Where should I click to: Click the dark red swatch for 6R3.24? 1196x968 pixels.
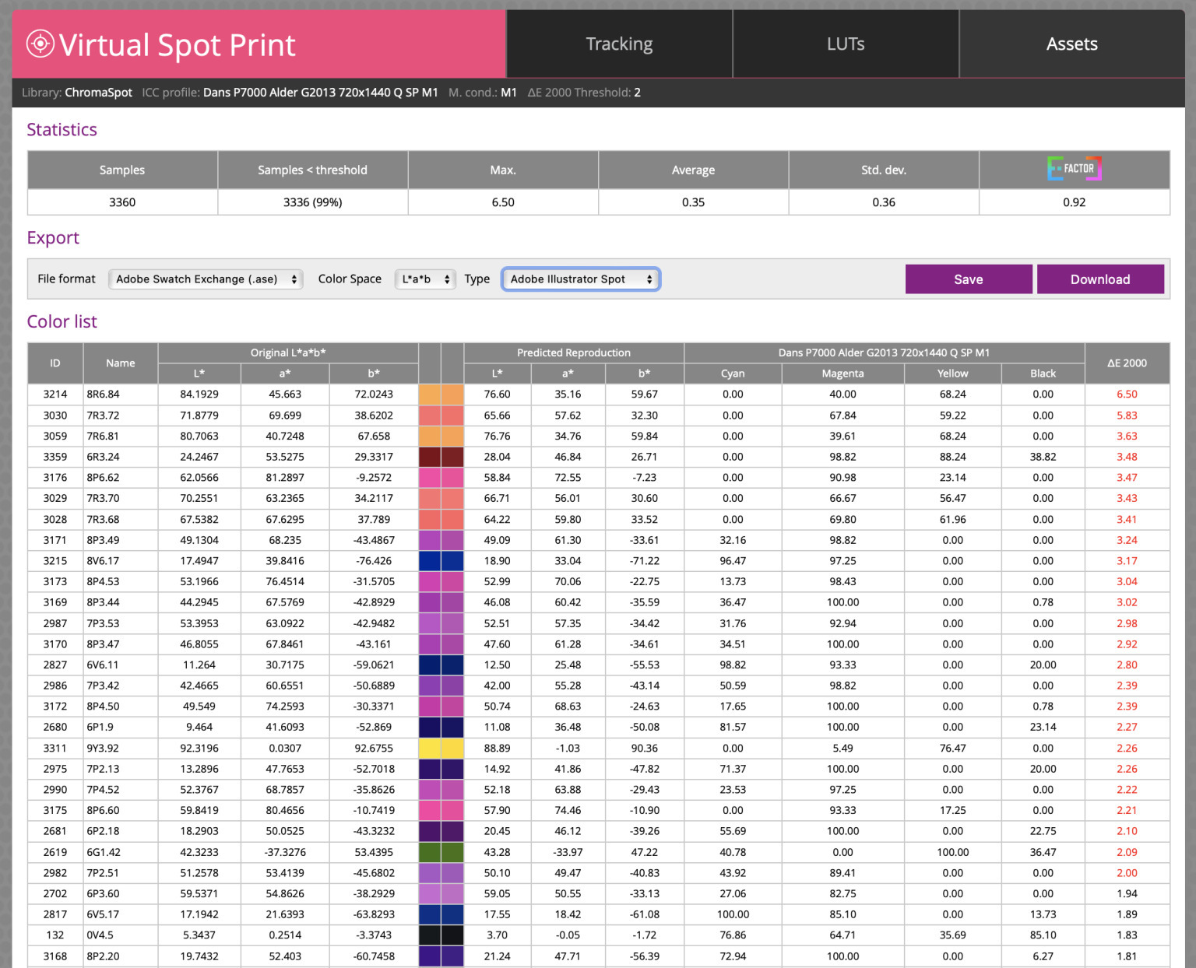(x=441, y=457)
